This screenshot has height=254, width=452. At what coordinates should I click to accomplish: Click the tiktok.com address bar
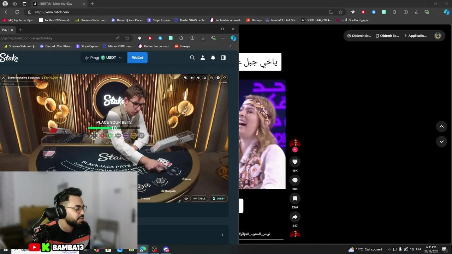[x=177, y=12]
